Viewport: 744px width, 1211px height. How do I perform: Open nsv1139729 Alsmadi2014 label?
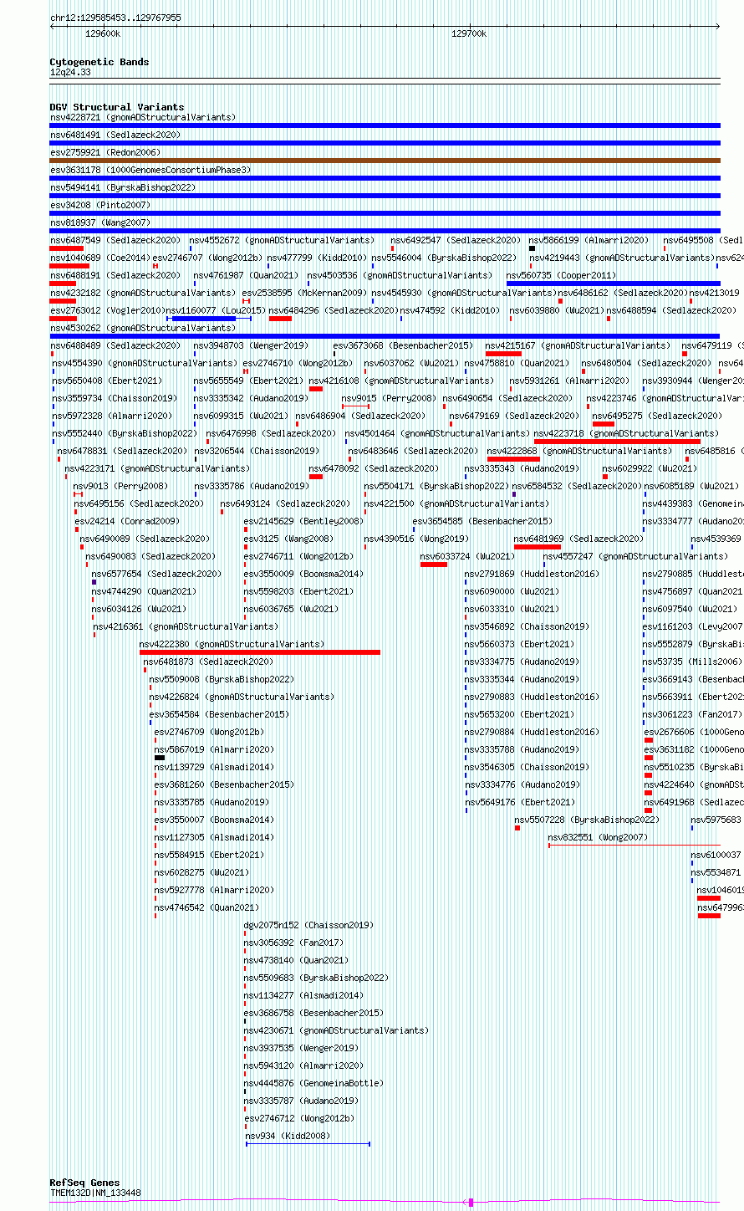coord(213,767)
